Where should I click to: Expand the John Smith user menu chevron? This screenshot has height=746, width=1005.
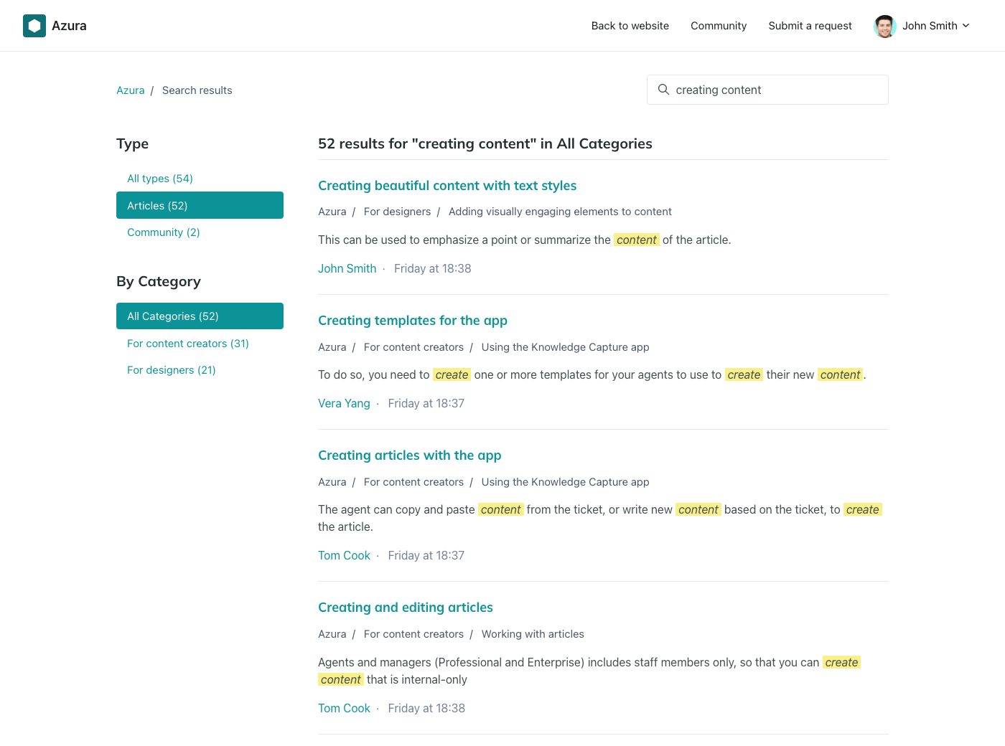click(966, 26)
